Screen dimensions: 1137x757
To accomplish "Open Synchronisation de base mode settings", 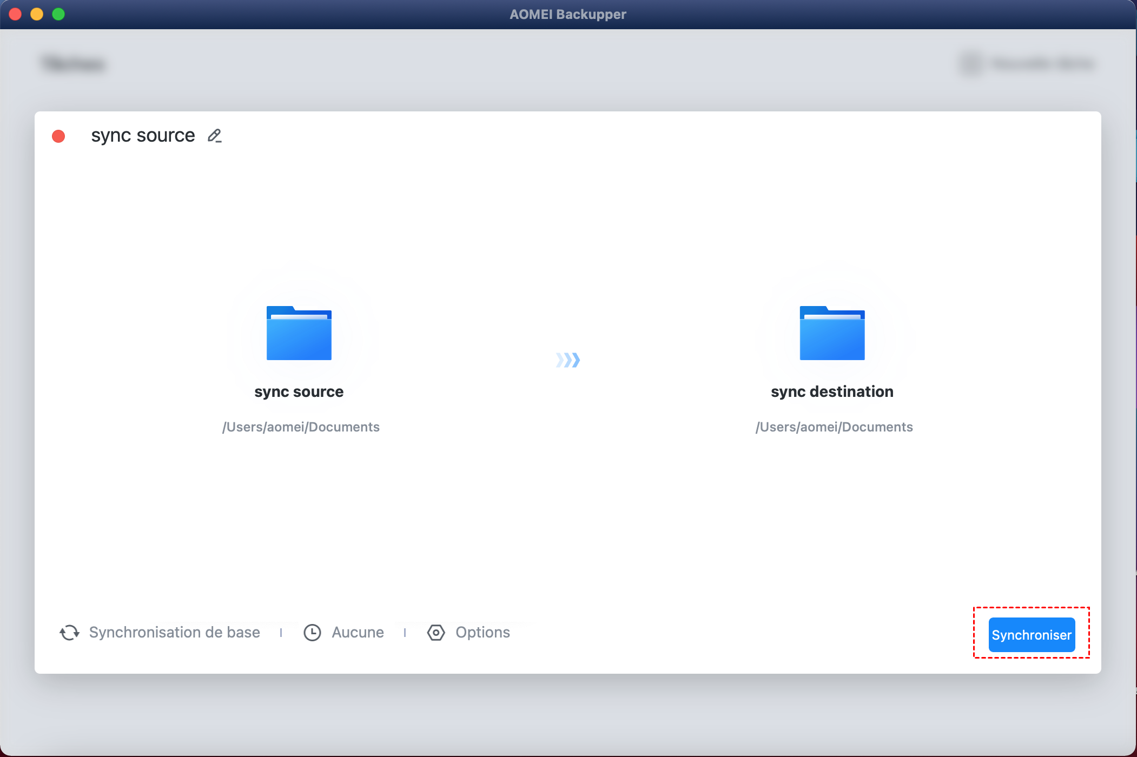I will (174, 633).
